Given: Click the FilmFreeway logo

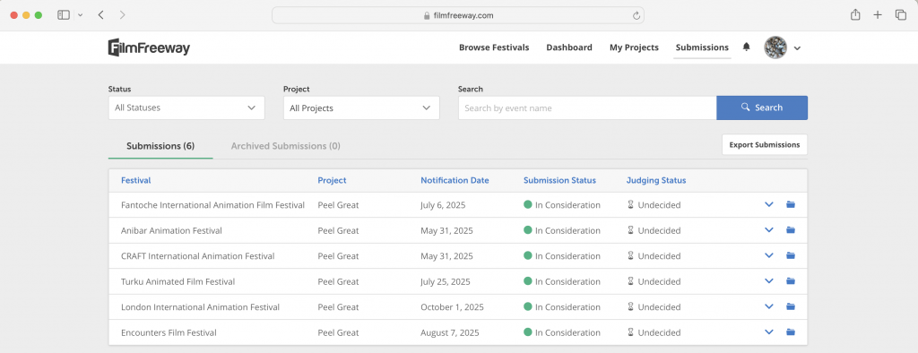Looking at the screenshot, I should [149, 47].
